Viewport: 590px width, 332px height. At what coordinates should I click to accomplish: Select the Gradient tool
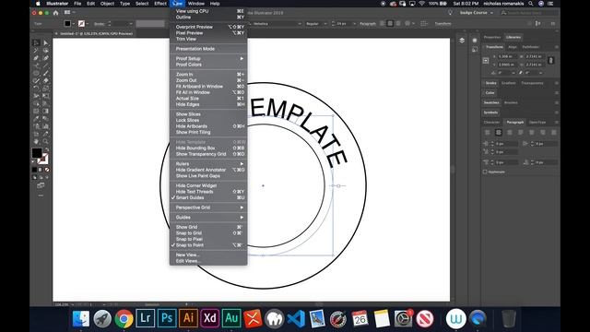pos(45,111)
